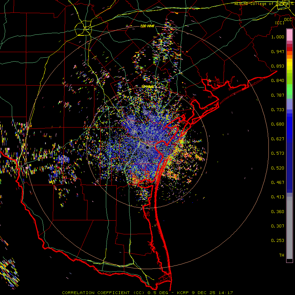Click the 0.947 color scale value
This screenshot has height=295, width=295.
pyautogui.click(x=278, y=51)
